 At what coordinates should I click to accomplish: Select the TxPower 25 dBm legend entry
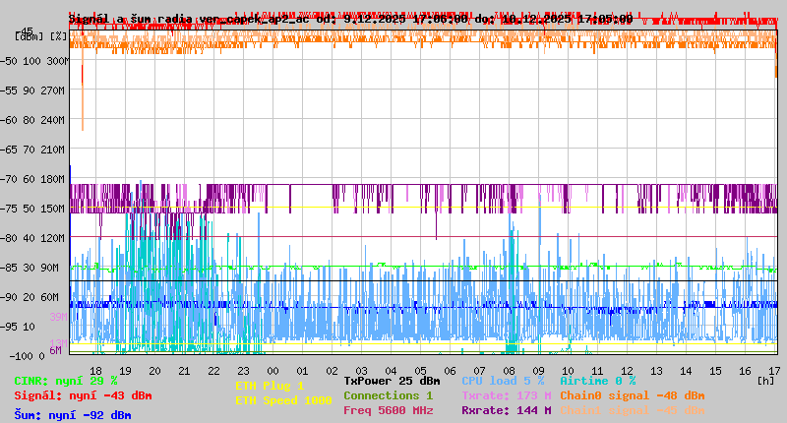392,381
